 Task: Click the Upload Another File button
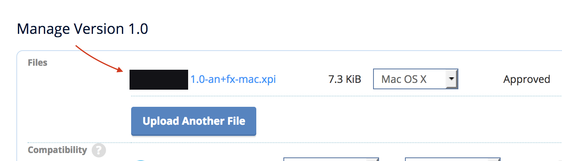click(194, 121)
